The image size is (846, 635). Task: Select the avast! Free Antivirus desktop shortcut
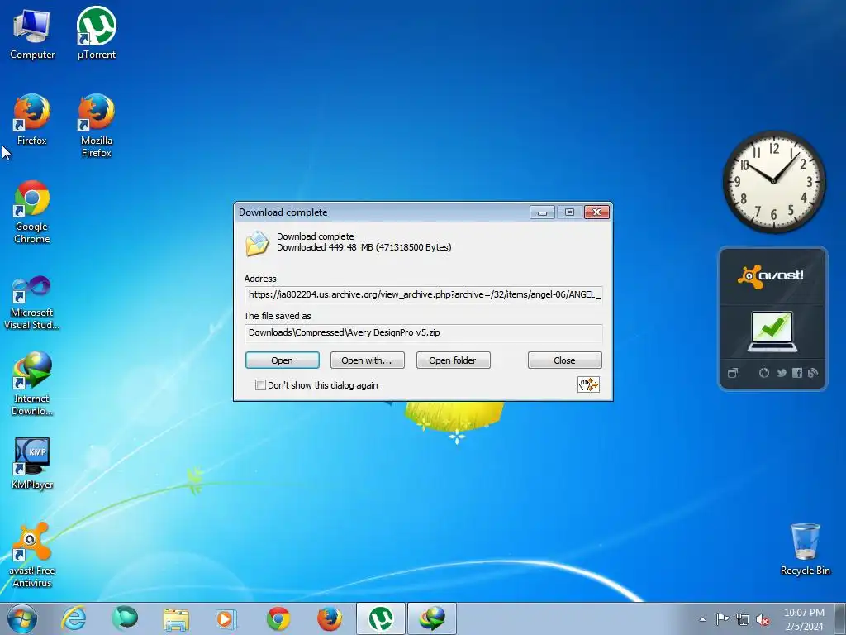pos(32,555)
